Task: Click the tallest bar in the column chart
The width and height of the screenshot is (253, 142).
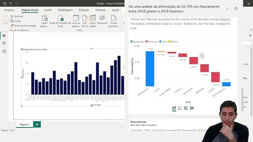Action: click(119, 75)
